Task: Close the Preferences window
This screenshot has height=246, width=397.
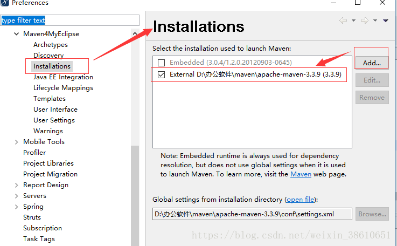Action: pyautogui.click(x=382, y=3)
